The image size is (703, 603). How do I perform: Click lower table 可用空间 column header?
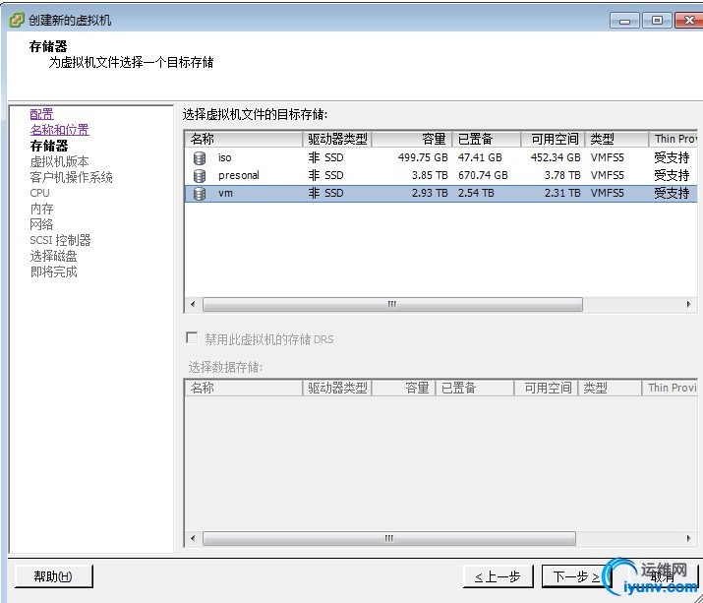[x=546, y=388]
